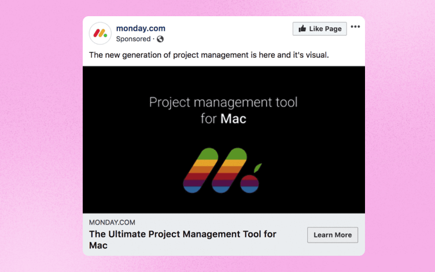Click the left rainbow stripe of the logo

click(x=201, y=170)
